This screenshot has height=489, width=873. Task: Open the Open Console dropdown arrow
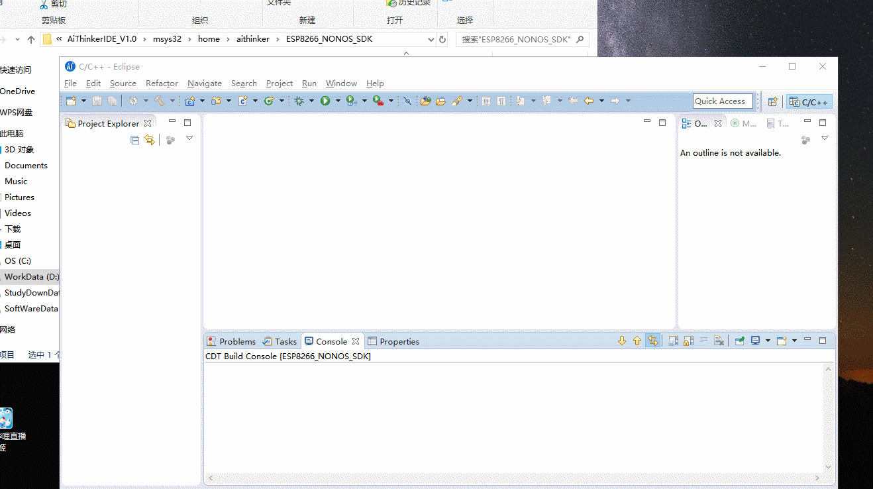(x=794, y=341)
